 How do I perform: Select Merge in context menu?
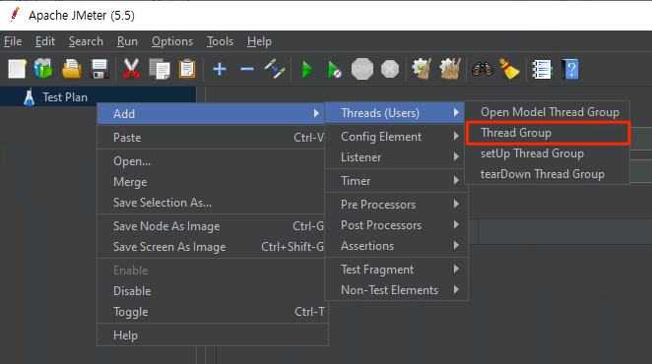(211, 182)
